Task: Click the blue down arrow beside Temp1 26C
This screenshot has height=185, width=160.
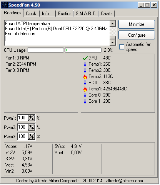Action: (x=85, y=64)
